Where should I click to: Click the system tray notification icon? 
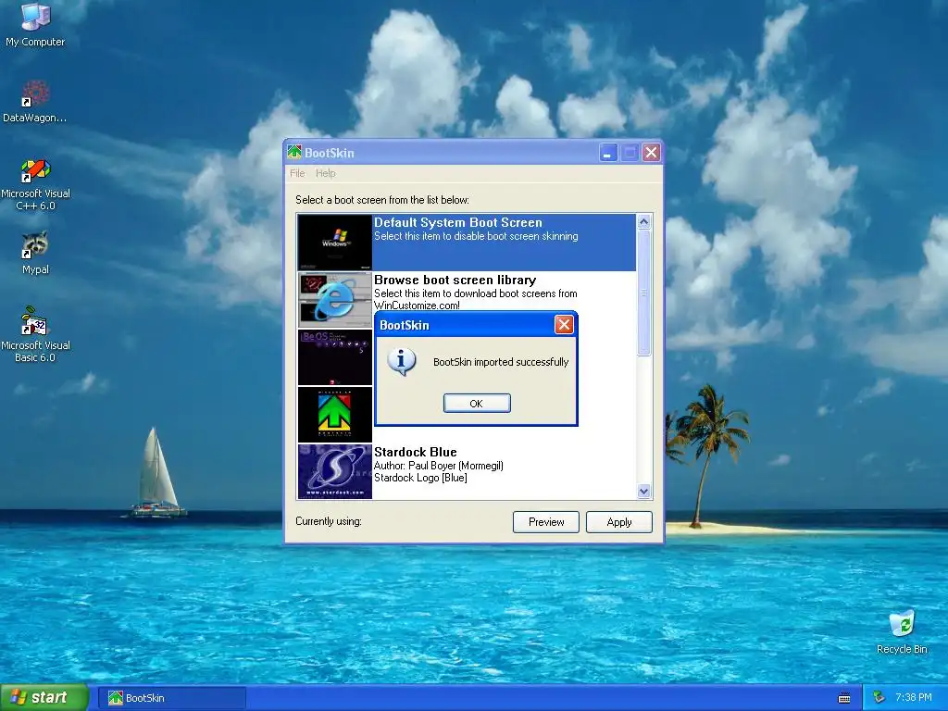879,698
